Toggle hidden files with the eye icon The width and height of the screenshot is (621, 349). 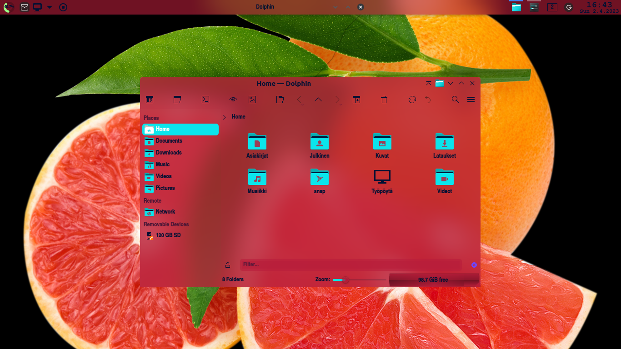(233, 100)
